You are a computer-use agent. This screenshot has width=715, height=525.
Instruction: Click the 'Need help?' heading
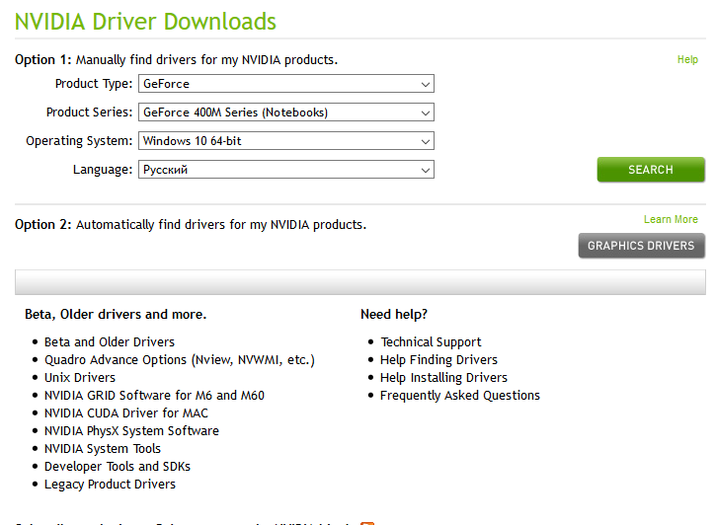point(394,315)
